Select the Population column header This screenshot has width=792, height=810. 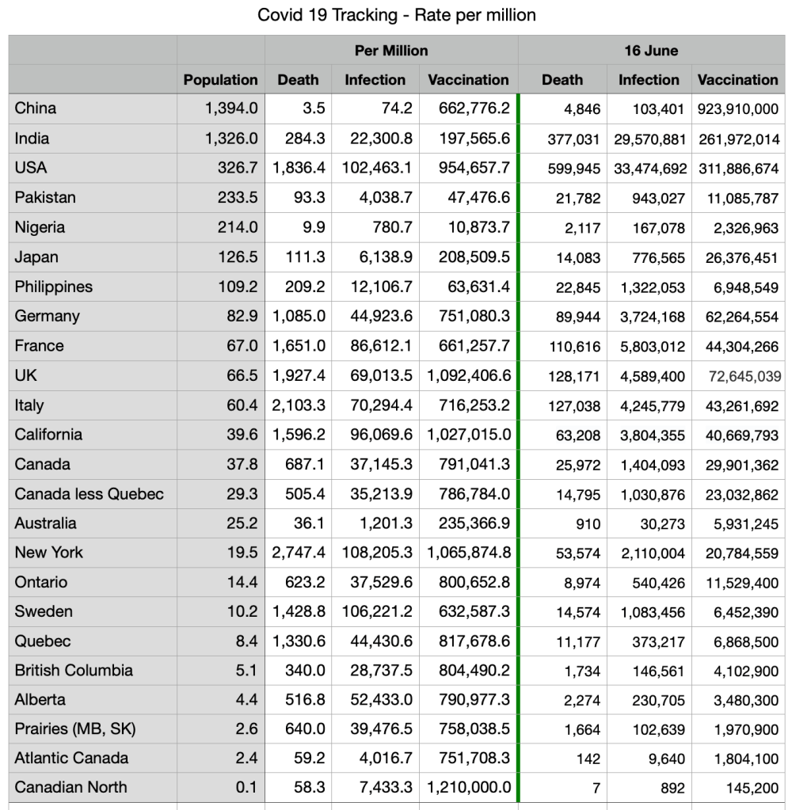point(220,80)
